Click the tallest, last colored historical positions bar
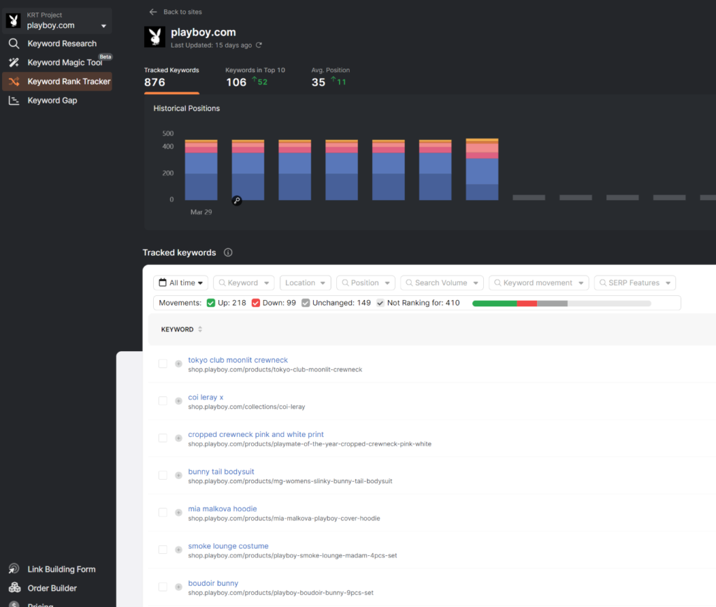 (482, 169)
